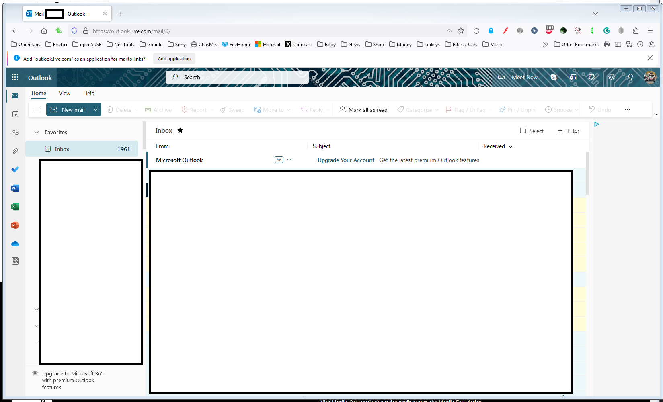Open AdChoices icon beside the inbox
The image size is (663, 402).
pos(597,124)
